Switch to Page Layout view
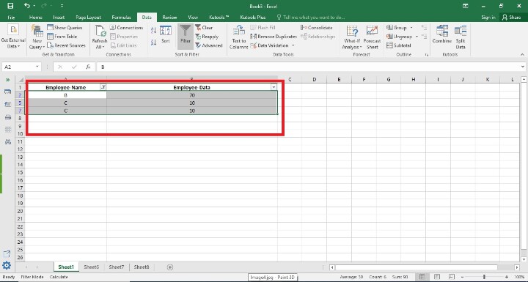 pos(437,277)
